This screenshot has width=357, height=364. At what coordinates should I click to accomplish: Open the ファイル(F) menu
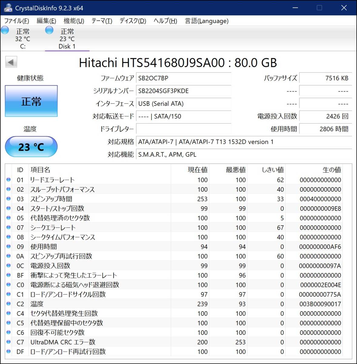[16, 21]
